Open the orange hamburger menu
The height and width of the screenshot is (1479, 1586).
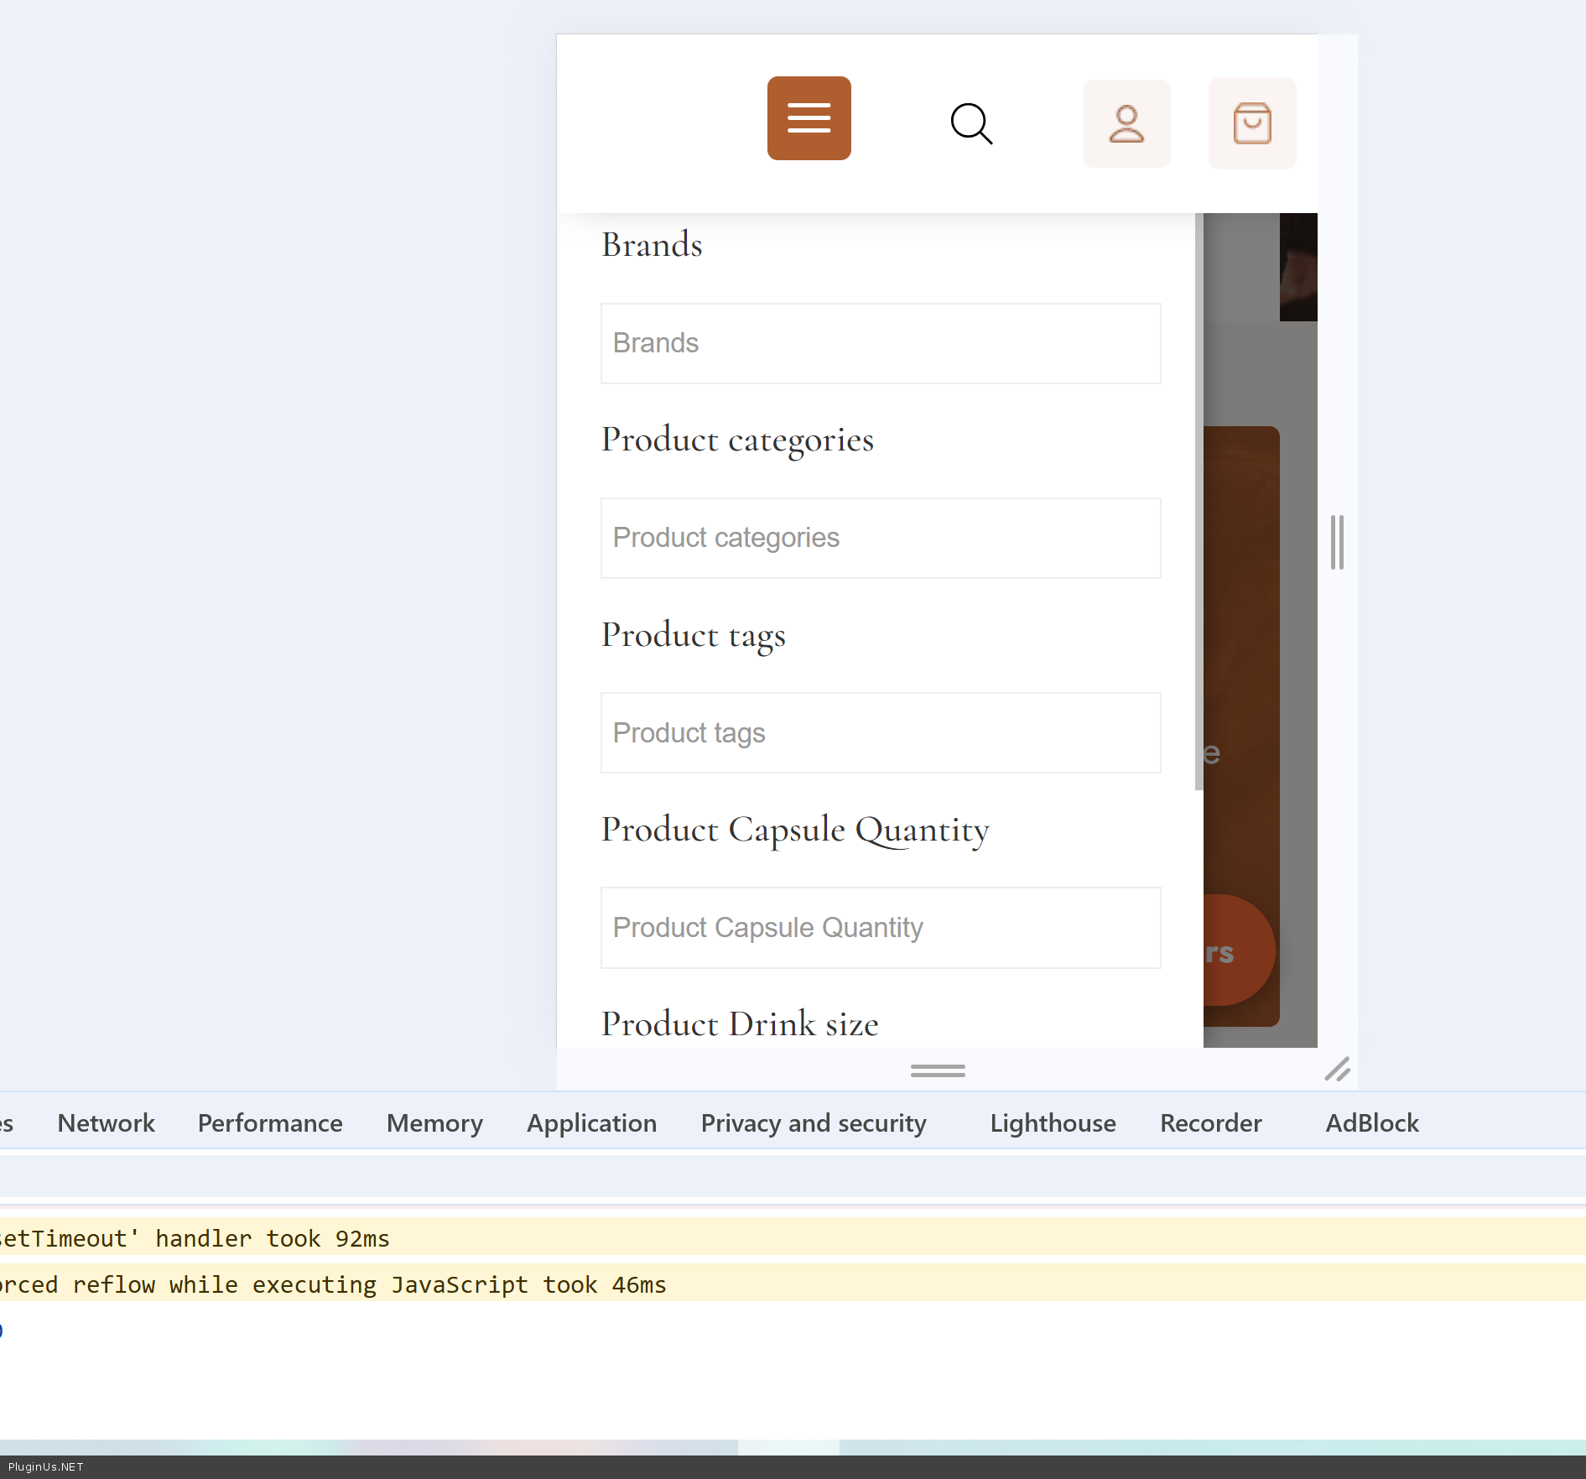tap(809, 118)
